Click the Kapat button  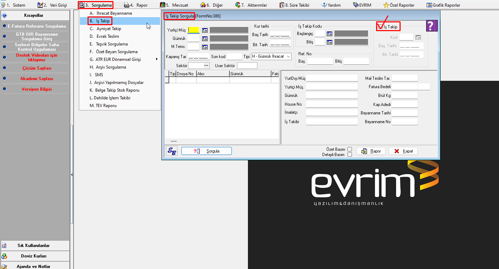pyautogui.click(x=403, y=151)
